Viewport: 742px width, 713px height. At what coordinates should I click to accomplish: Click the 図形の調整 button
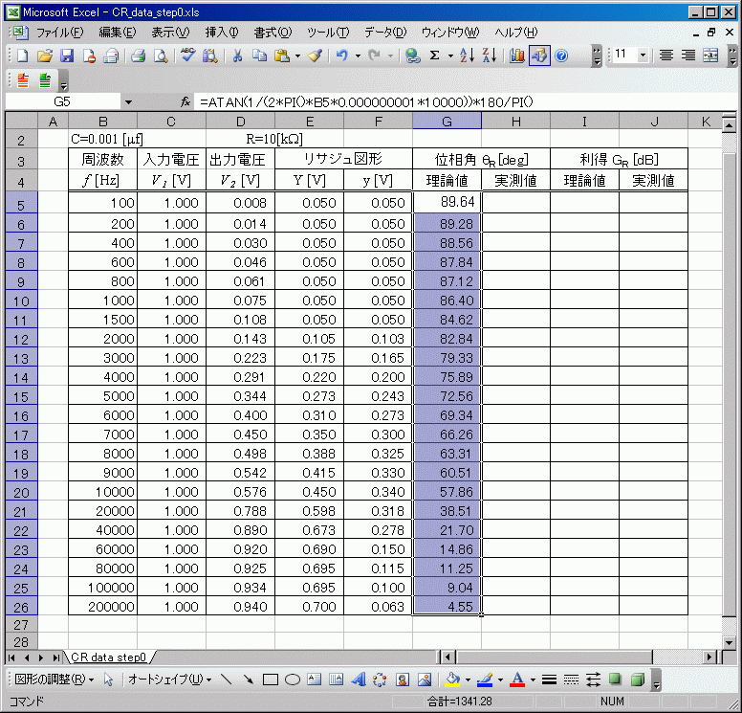coord(54,680)
